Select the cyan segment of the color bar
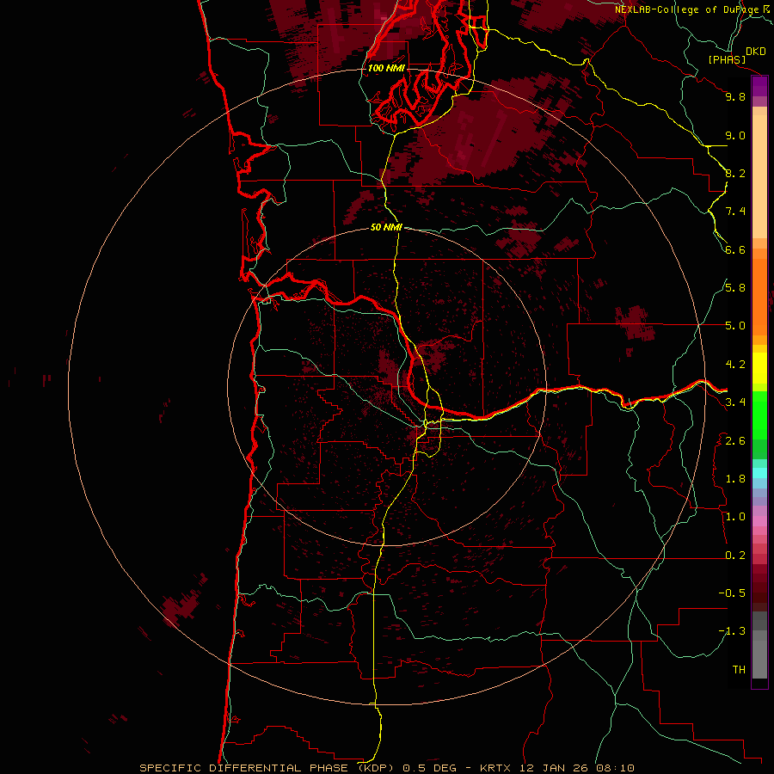Viewport: 774px width, 774px height. [759, 472]
